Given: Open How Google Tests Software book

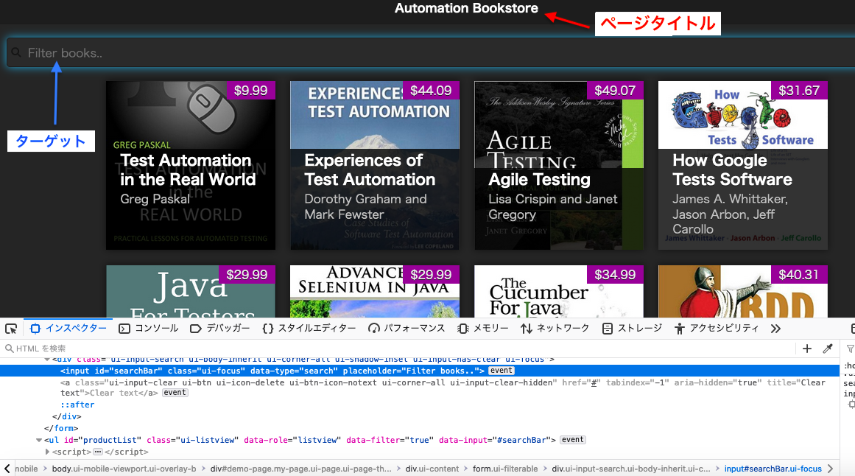Looking at the screenshot, I should tap(742, 165).
